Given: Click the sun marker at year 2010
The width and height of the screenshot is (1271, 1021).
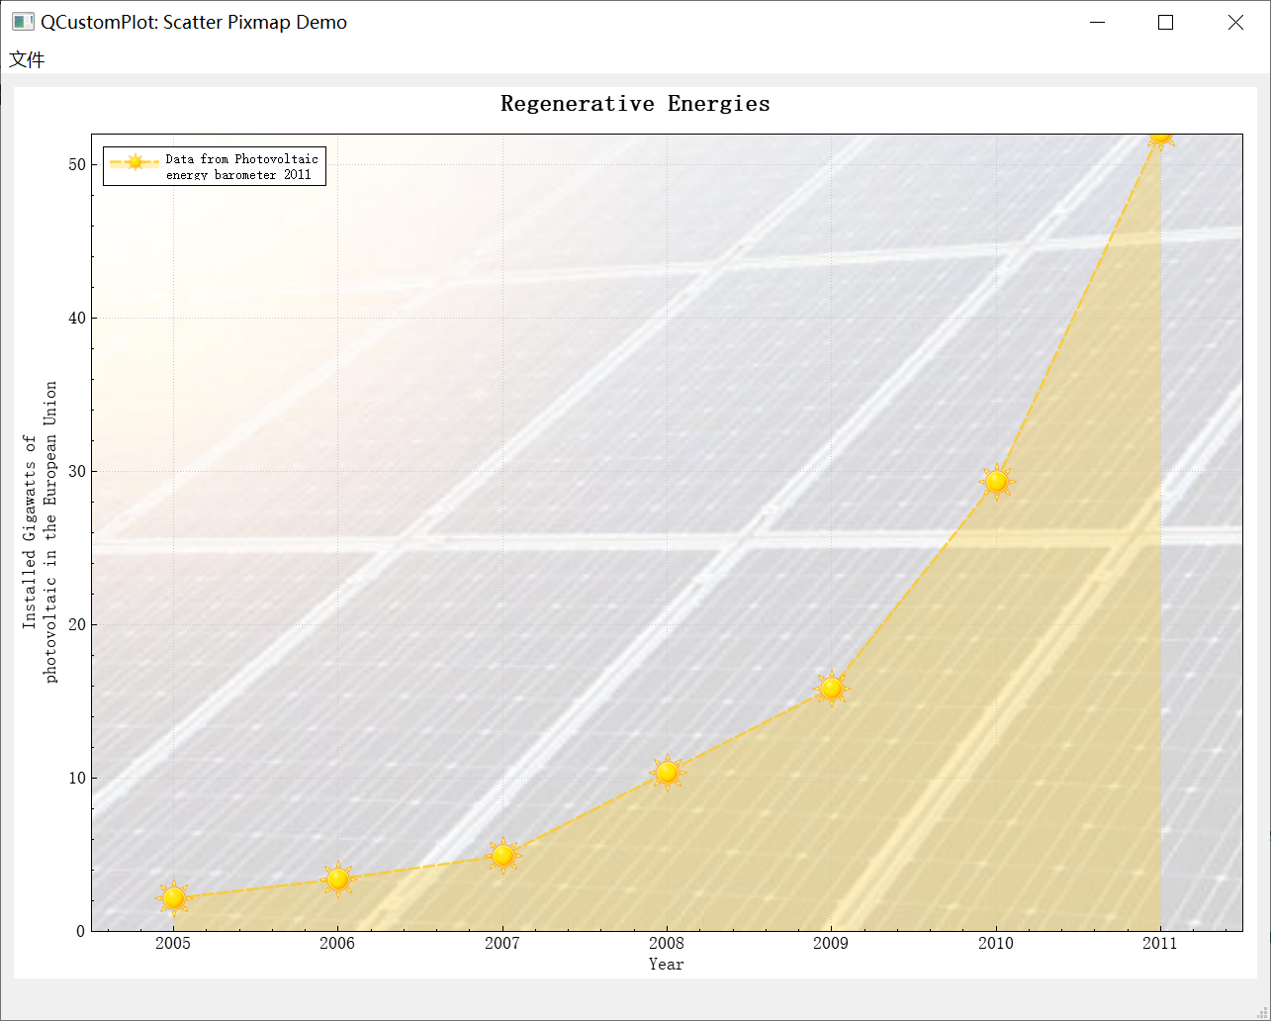Looking at the screenshot, I should 996,481.
